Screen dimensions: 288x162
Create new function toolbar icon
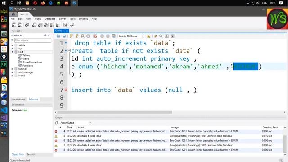[x=58, y=25]
